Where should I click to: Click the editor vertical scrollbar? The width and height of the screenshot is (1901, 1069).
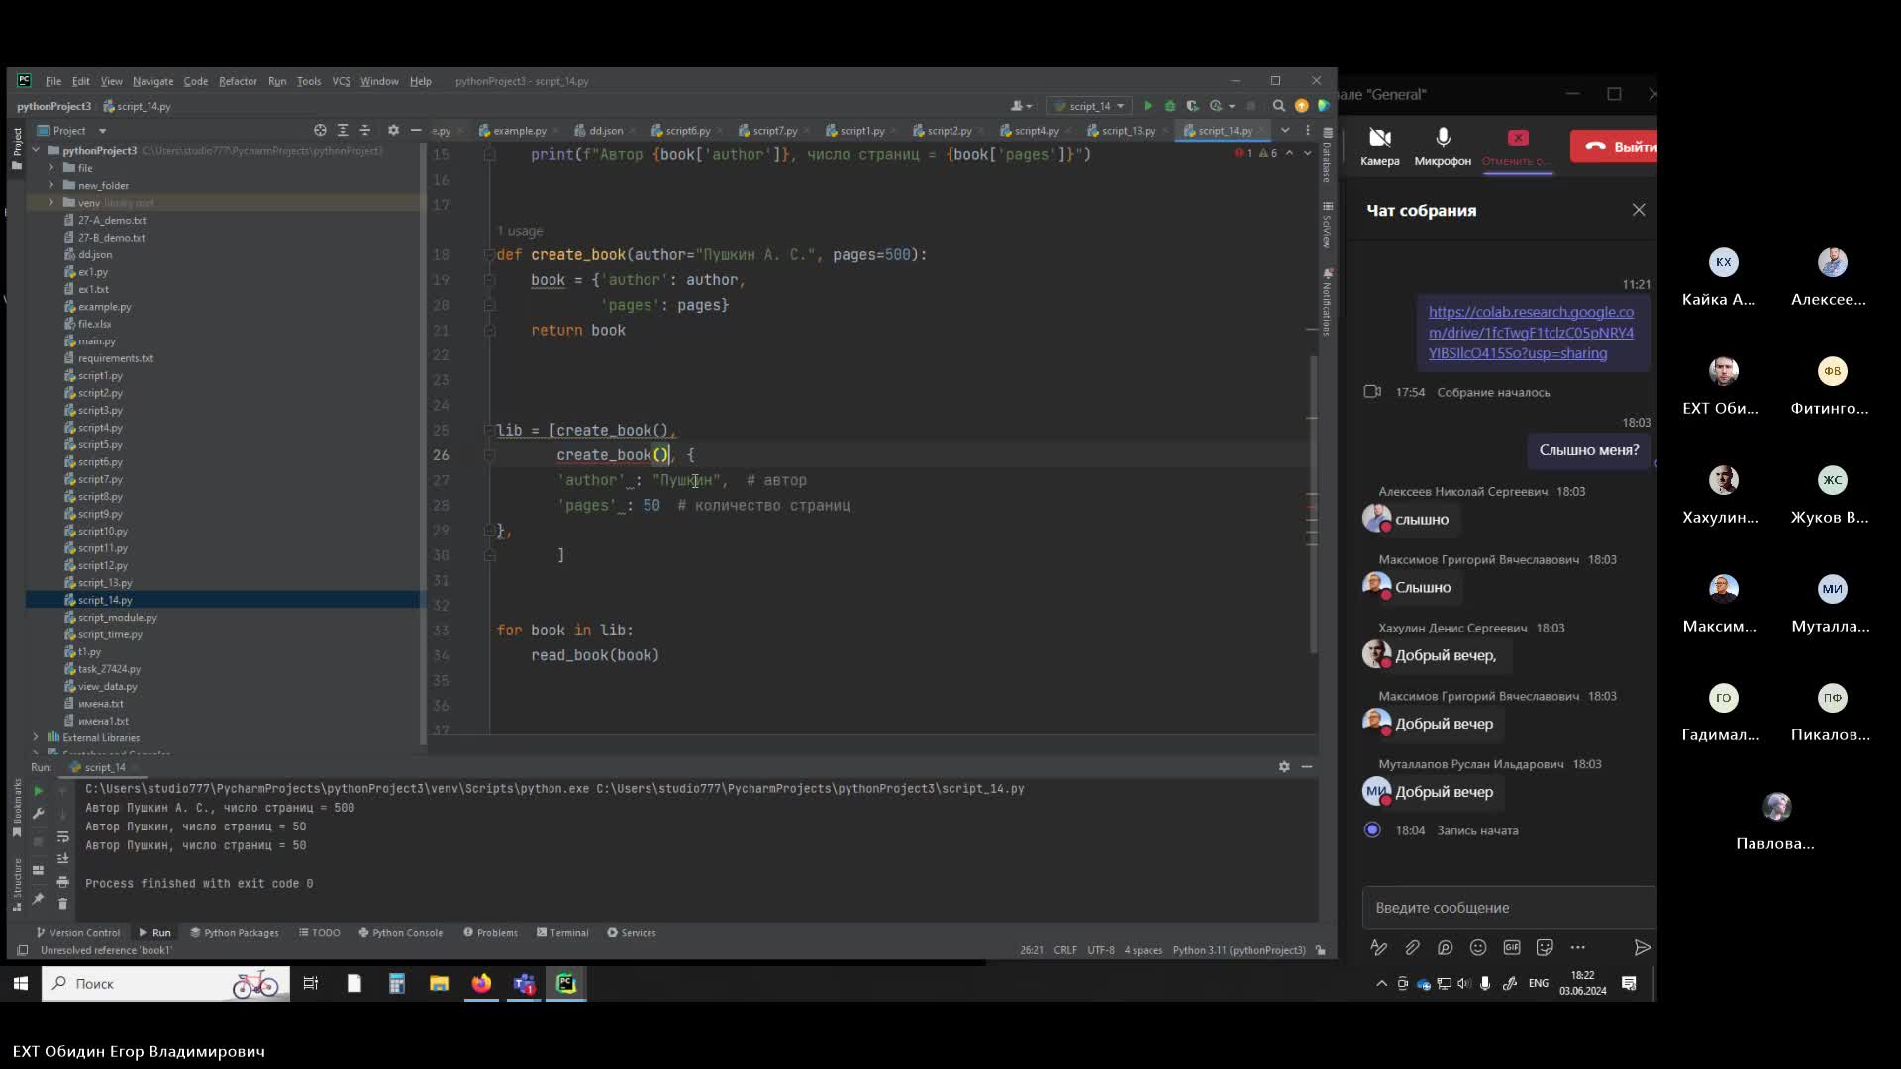coord(1314,505)
